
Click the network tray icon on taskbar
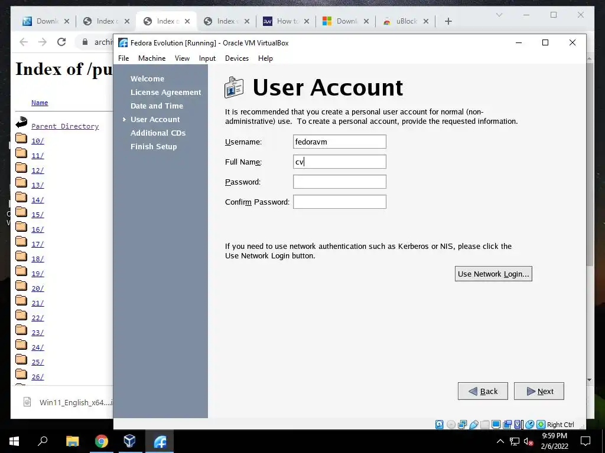(x=515, y=441)
